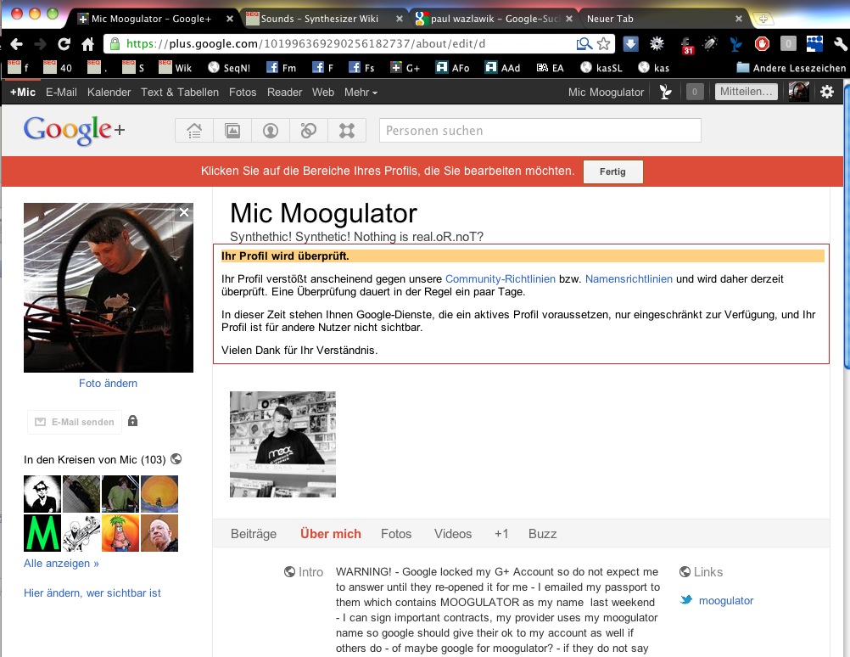Open the Google+ home stream icon
The image size is (850, 657).
pyautogui.click(x=194, y=131)
